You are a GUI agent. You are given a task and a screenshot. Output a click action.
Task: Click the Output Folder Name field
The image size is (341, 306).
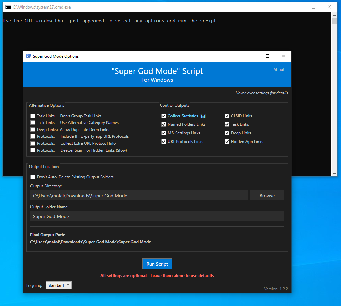[x=157, y=216]
